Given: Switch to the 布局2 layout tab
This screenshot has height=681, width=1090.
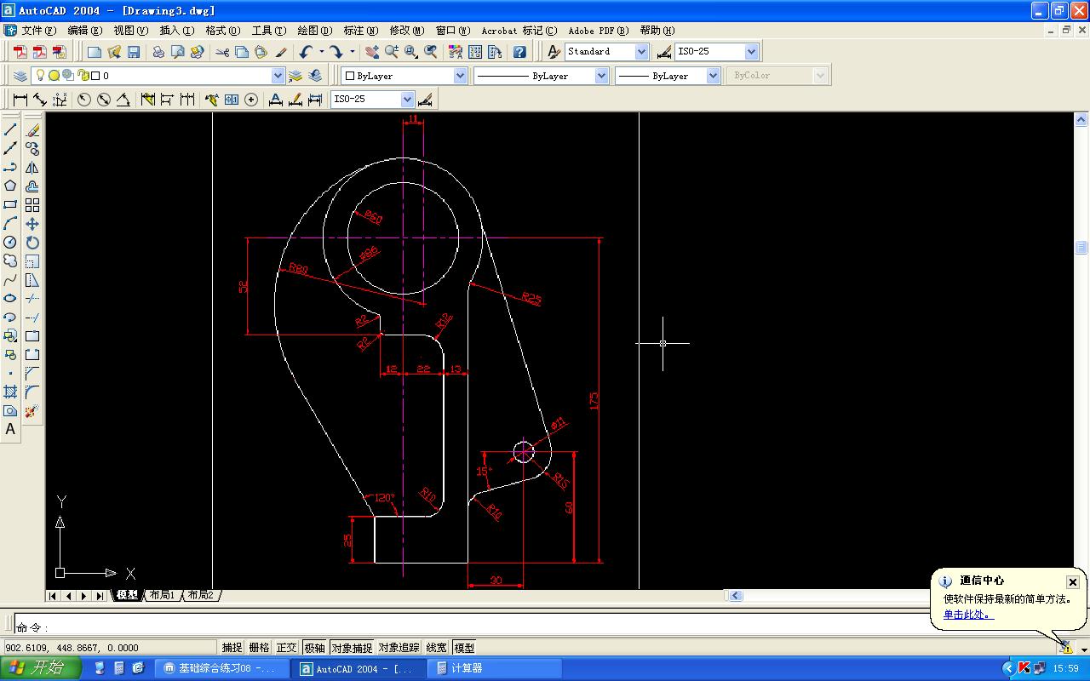Looking at the screenshot, I should coord(200,595).
